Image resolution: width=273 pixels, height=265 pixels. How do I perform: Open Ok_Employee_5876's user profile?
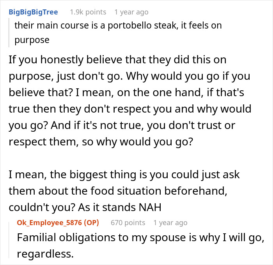[50, 223]
